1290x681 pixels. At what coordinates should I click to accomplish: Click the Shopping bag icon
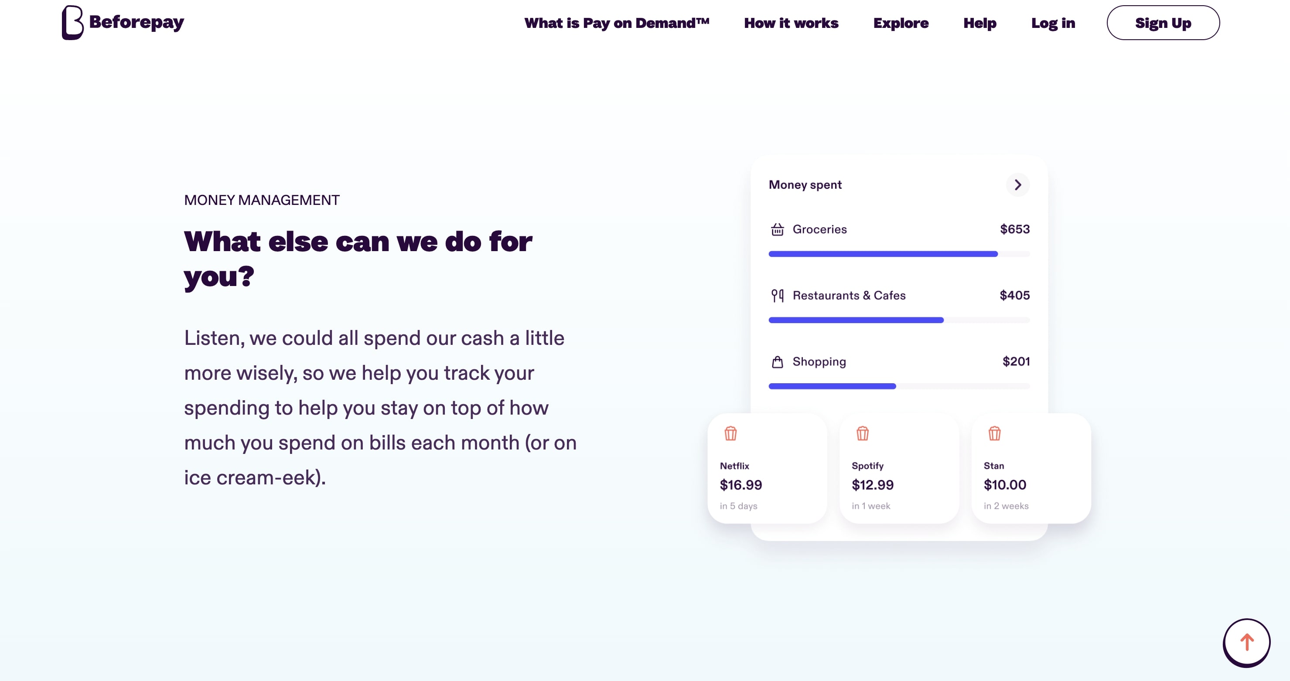[x=777, y=361]
